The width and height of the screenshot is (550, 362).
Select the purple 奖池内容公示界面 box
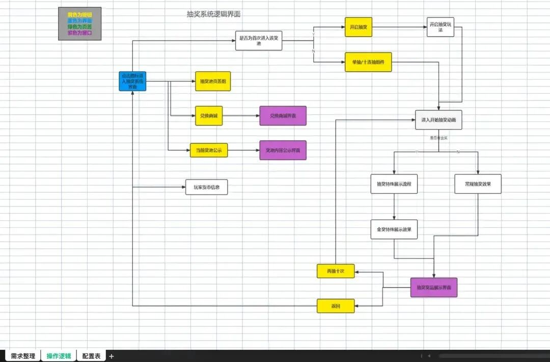coord(283,150)
